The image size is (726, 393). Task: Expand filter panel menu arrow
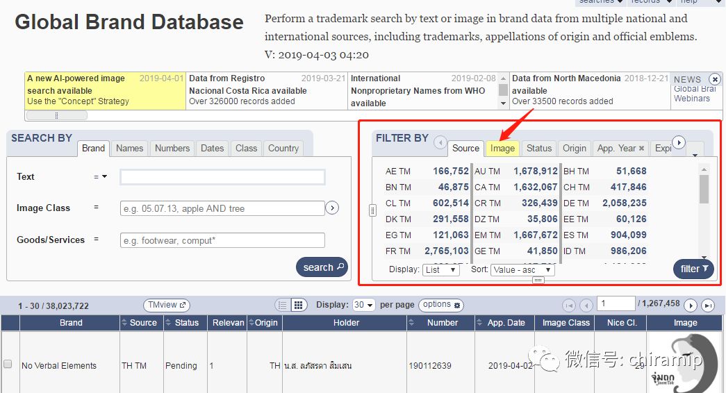(x=695, y=155)
